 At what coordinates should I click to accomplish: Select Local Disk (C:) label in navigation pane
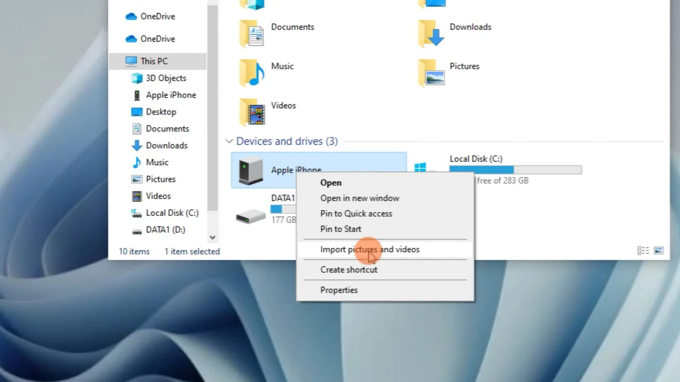[172, 213]
